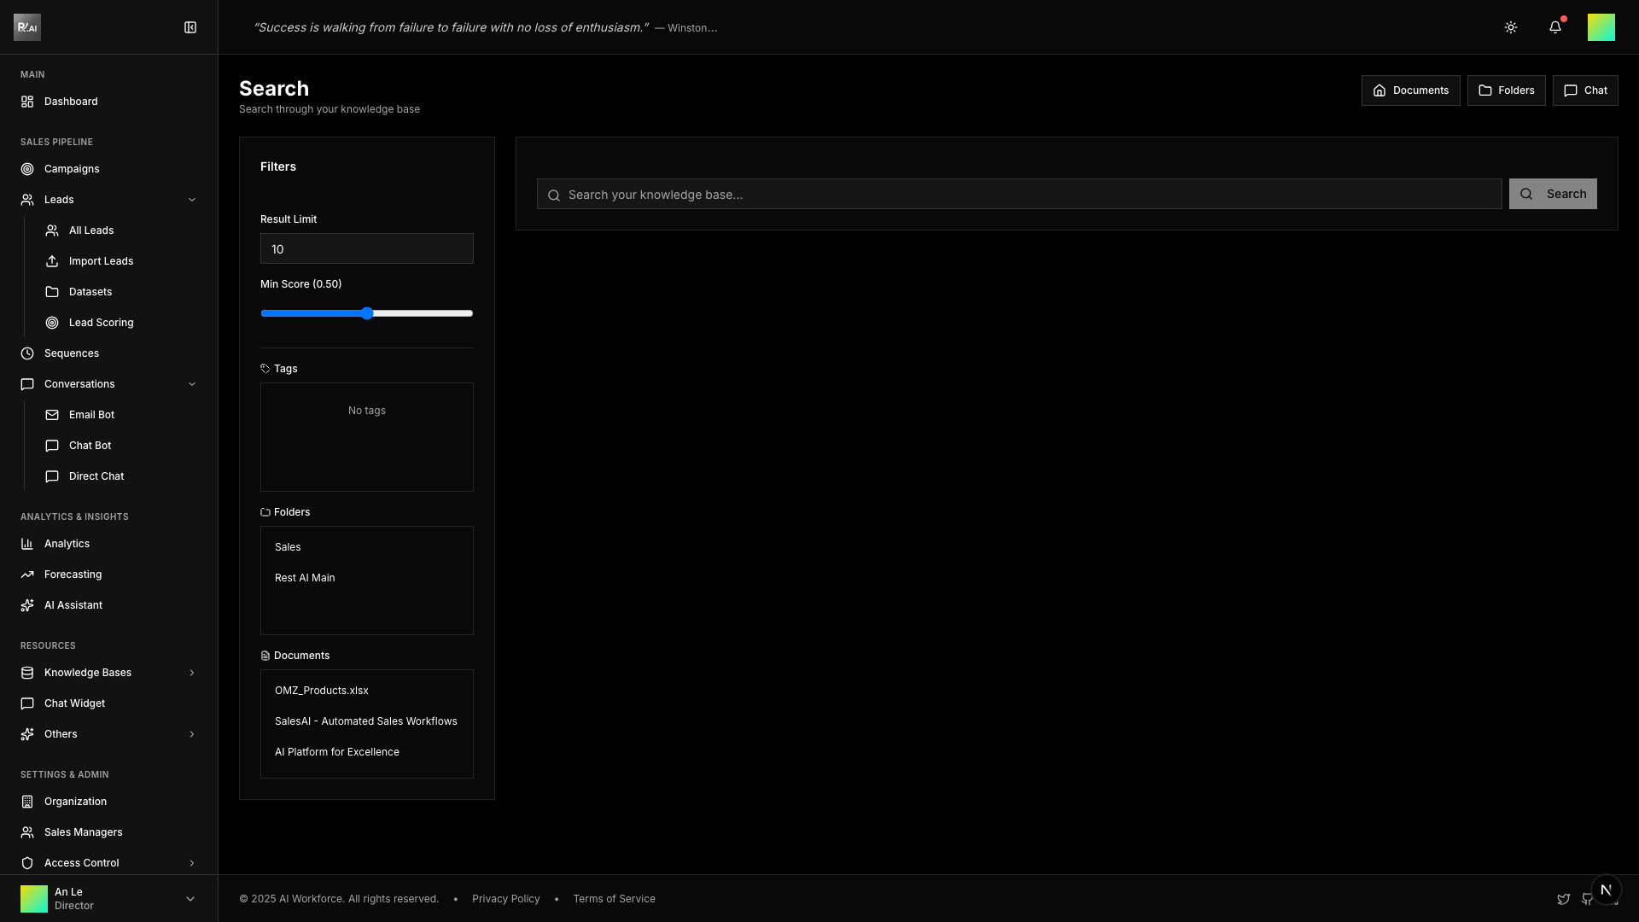Open the Privacy Policy link

(x=505, y=899)
